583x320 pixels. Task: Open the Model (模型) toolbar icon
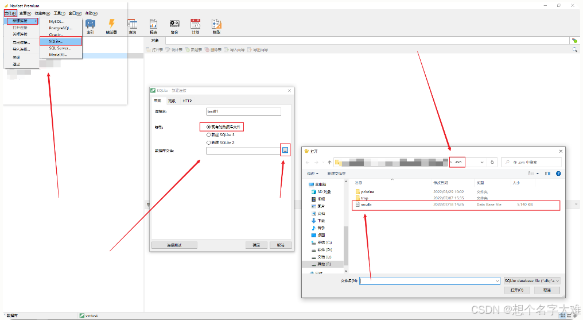[x=216, y=26]
